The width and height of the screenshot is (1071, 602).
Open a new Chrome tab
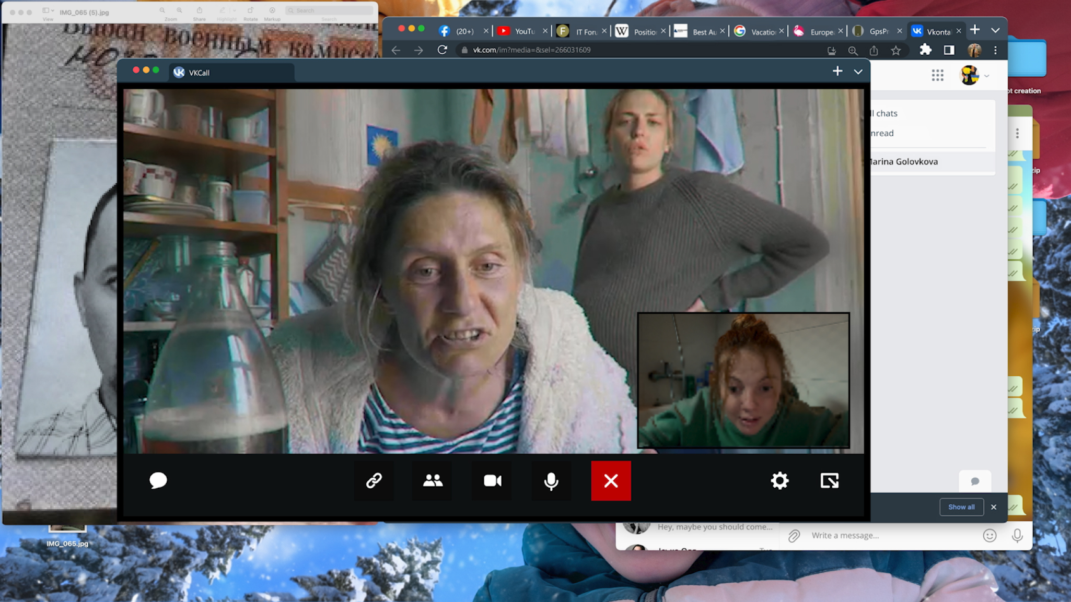pyautogui.click(x=975, y=30)
